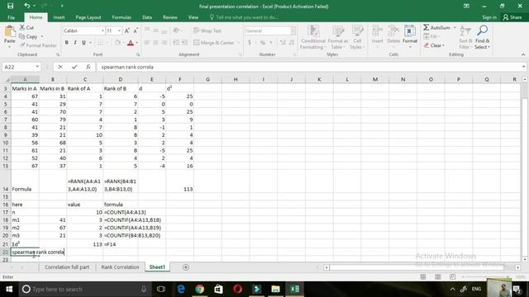Viewport: 529px width, 297px height.
Task: Select cell with =COUNT(A4:A13) formula
Action: point(121,212)
